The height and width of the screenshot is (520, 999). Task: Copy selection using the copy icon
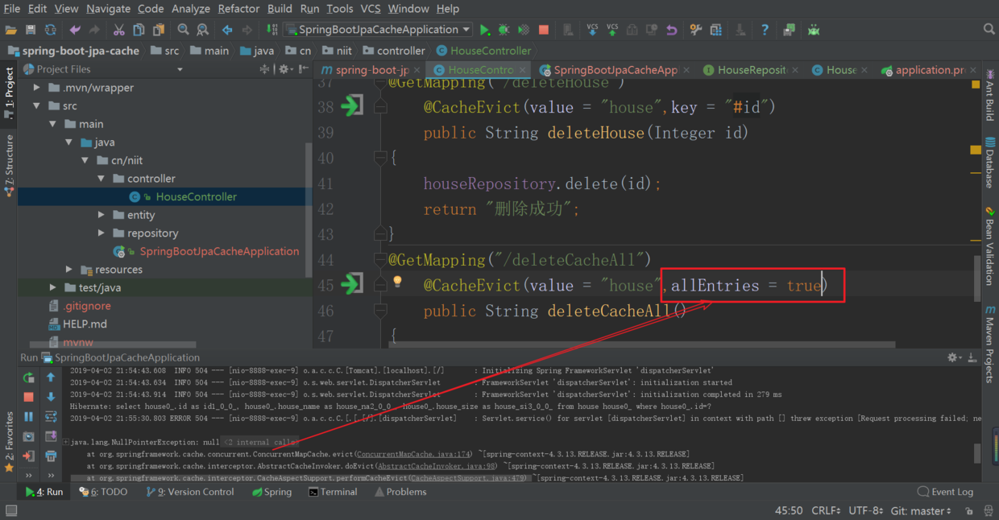point(139,30)
